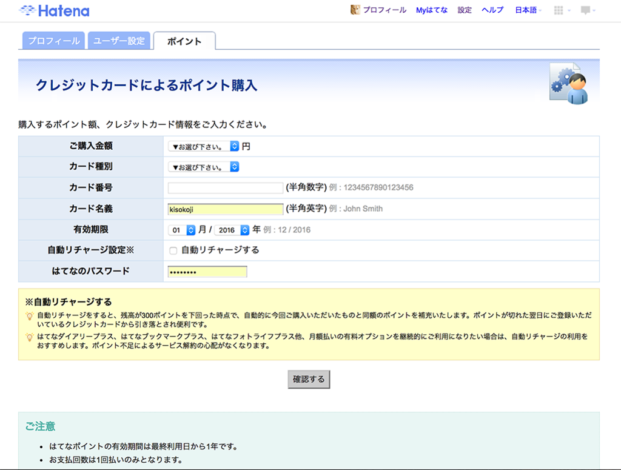Click the dropdown arrow next to the grid icon

(x=568, y=10)
